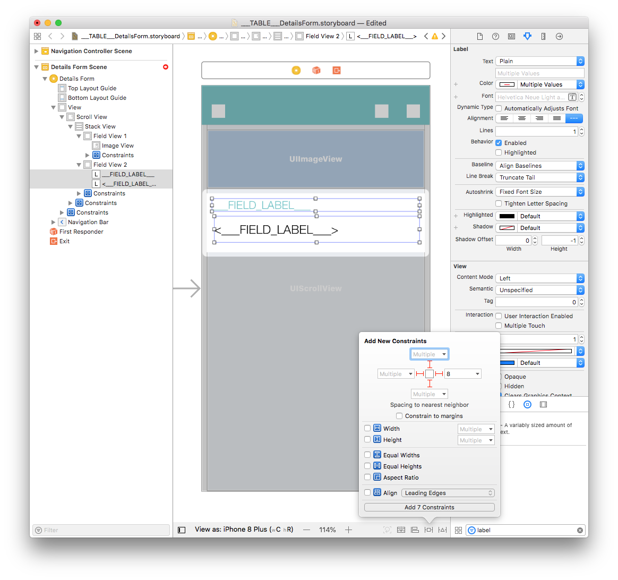Tick Equal Widths constraint
Viewport: 618px width, 580px height.
pyautogui.click(x=367, y=455)
